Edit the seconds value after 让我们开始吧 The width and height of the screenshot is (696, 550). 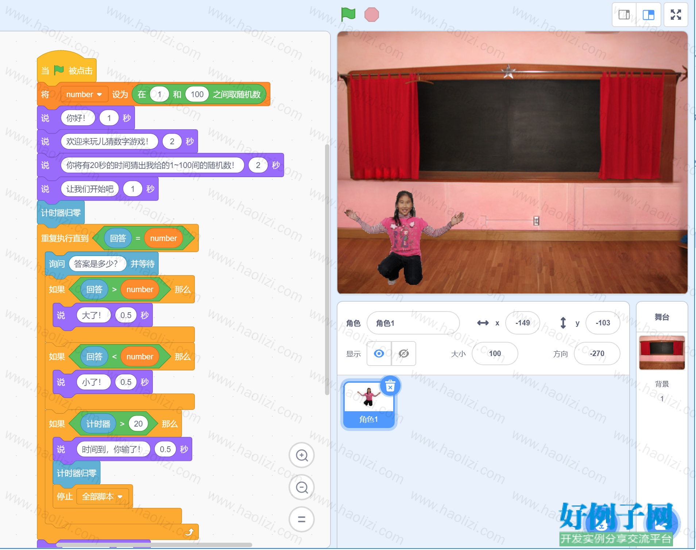click(x=133, y=189)
